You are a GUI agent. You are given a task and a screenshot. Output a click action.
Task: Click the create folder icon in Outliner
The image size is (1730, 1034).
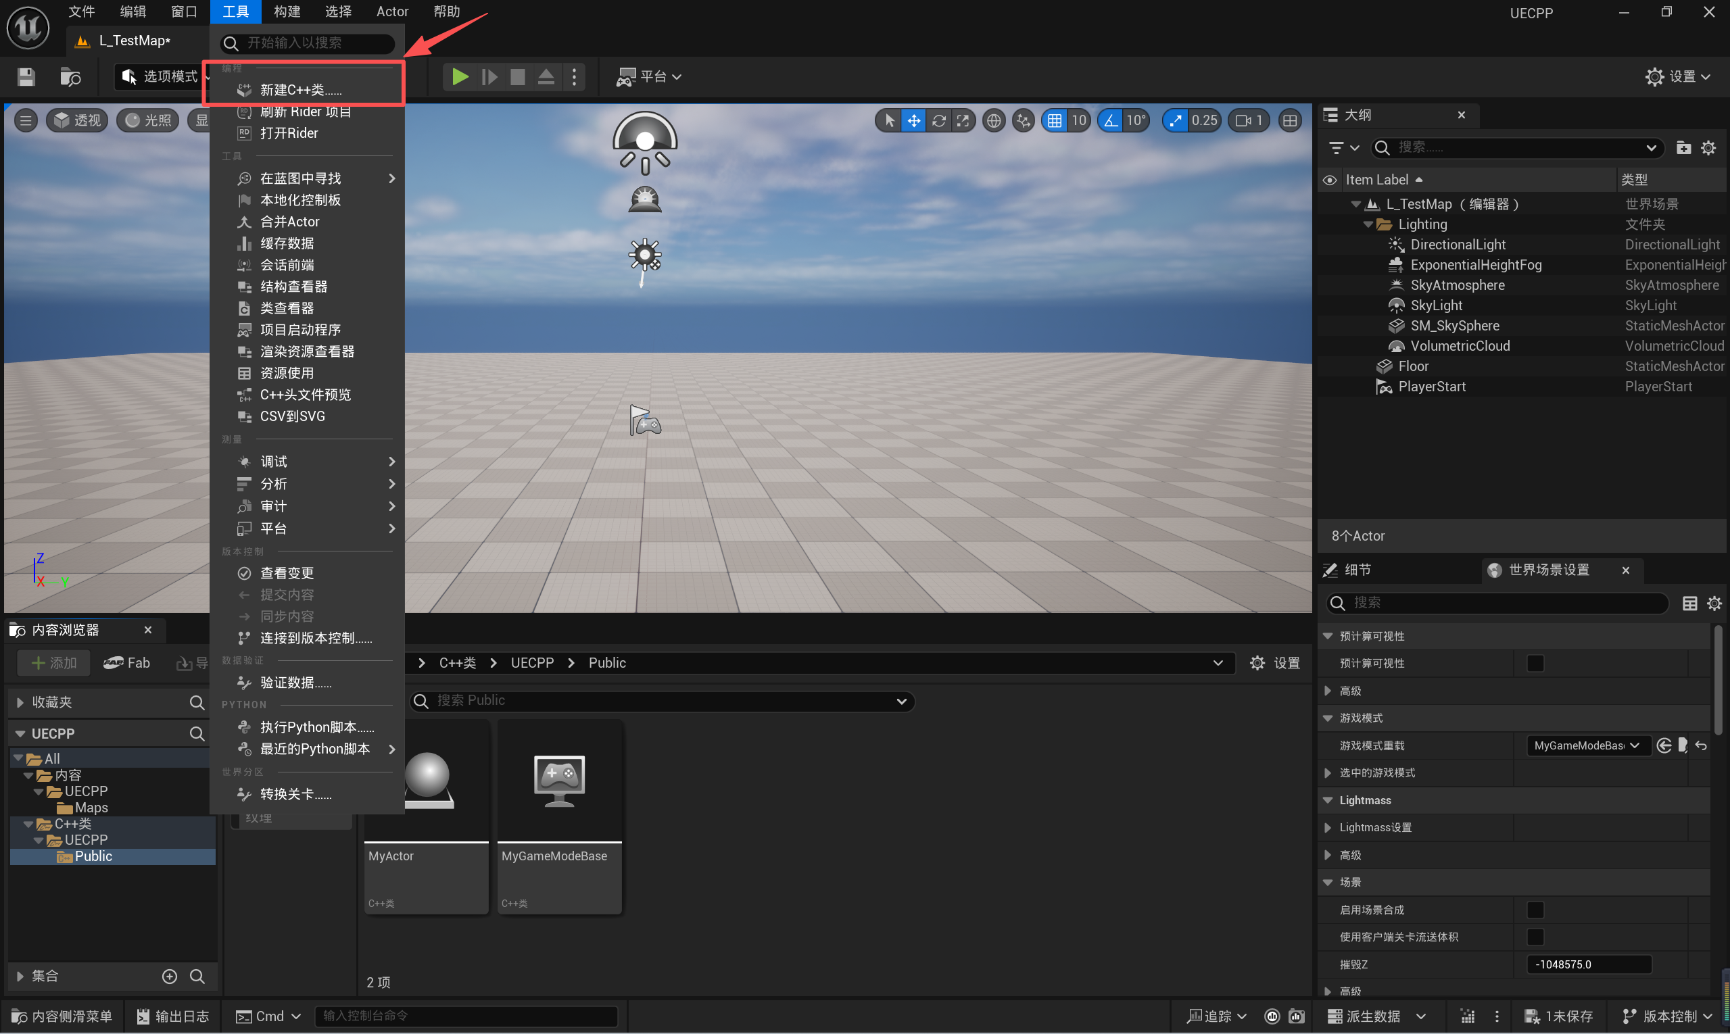(1683, 148)
